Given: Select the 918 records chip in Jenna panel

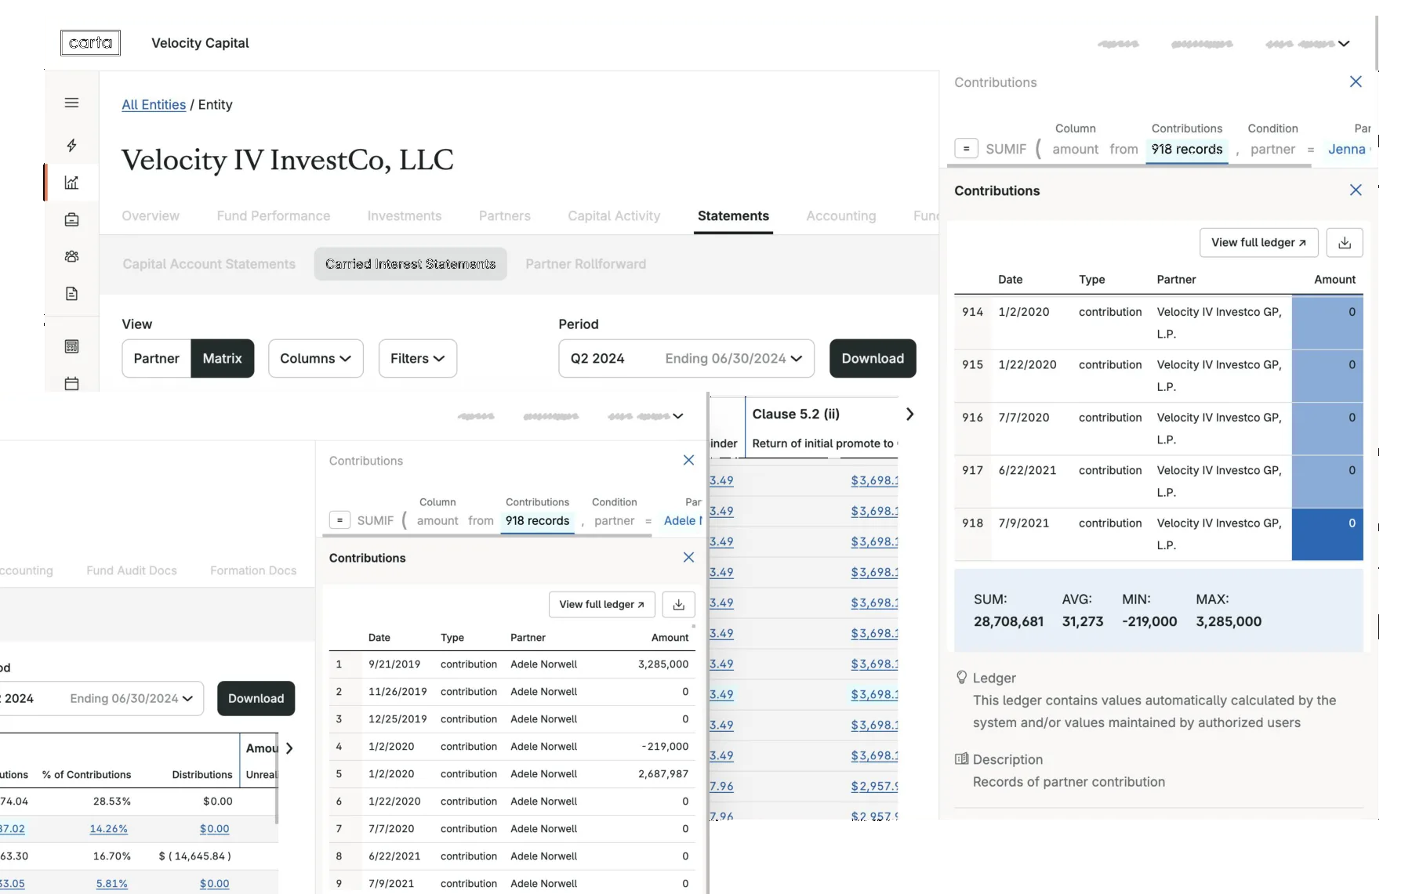Looking at the screenshot, I should [x=1187, y=149].
